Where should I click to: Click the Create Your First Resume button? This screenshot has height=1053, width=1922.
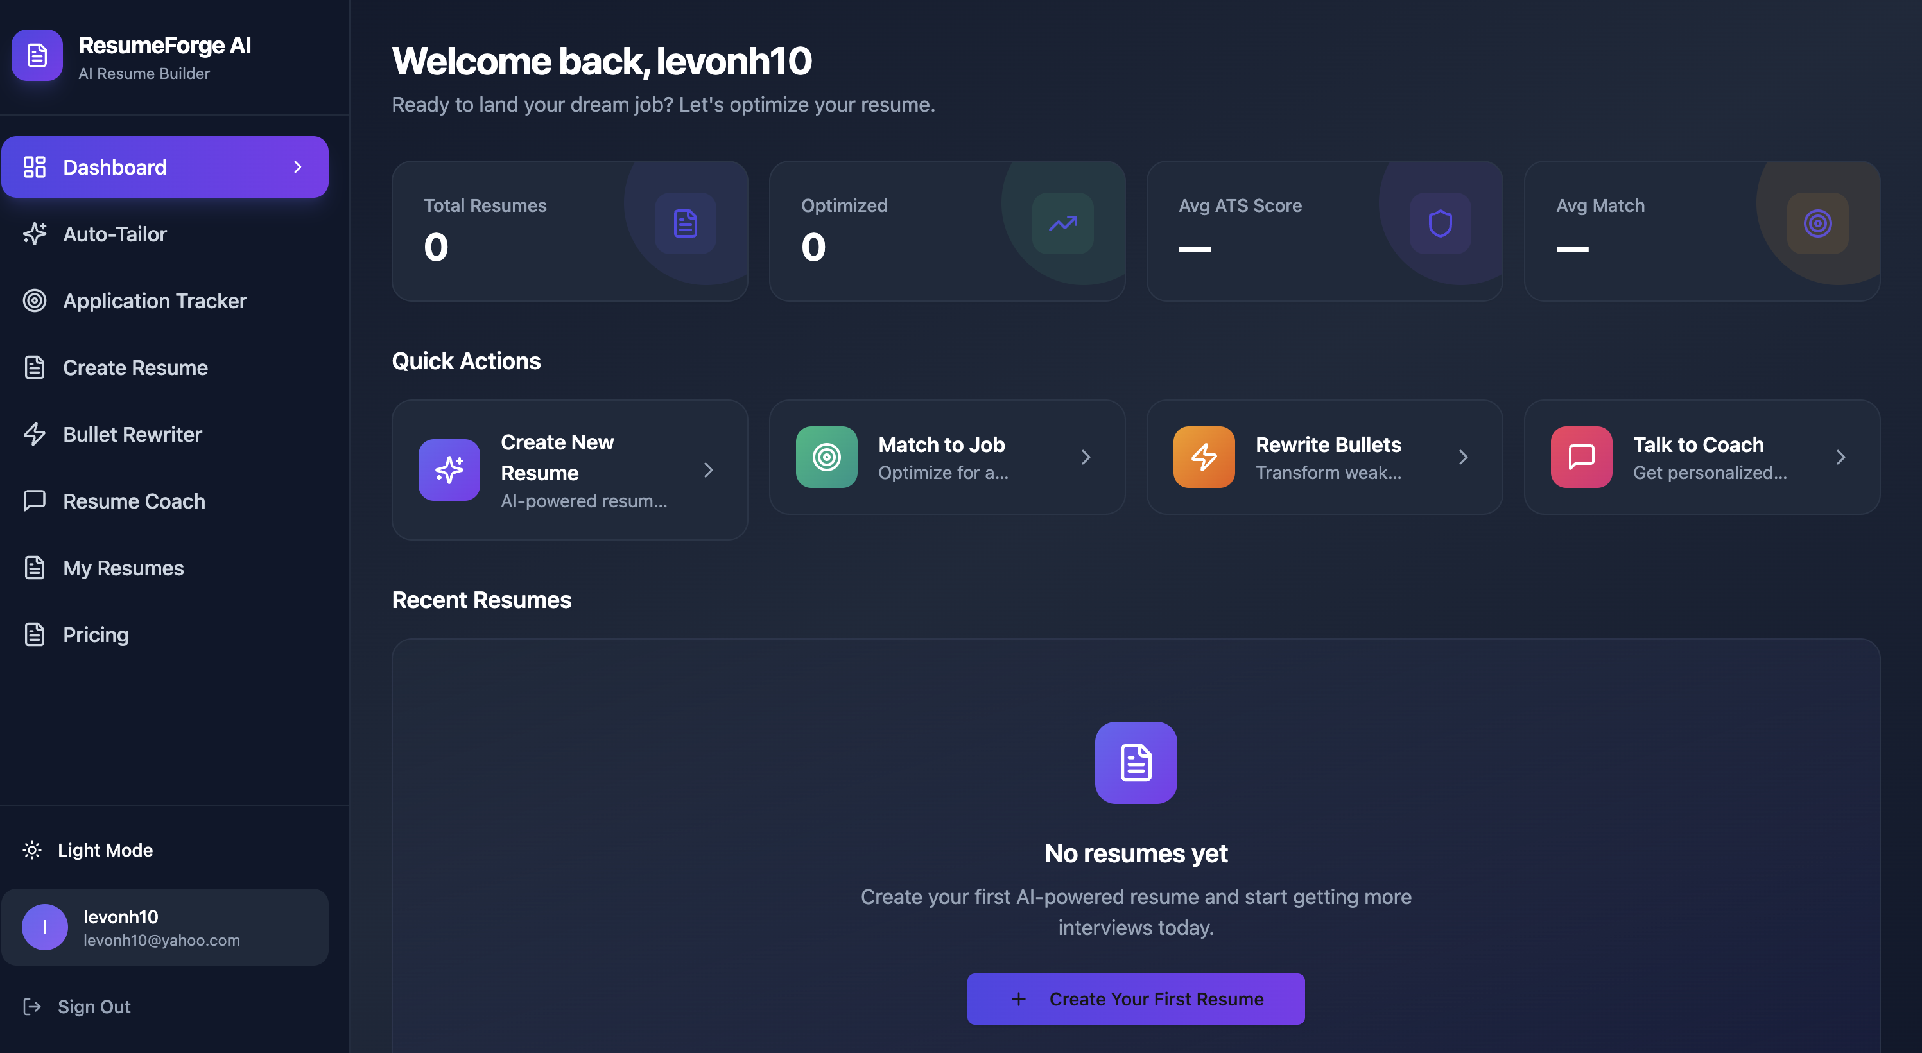click(1135, 998)
